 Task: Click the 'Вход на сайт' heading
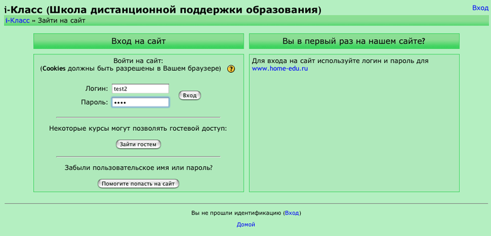pyautogui.click(x=139, y=41)
